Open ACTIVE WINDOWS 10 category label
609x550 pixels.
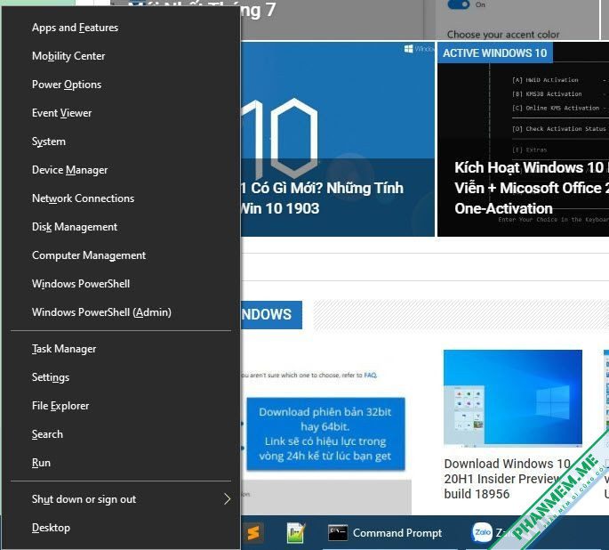(495, 53)
